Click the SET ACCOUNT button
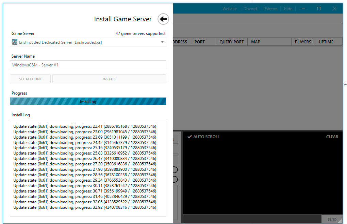 click(30, 79)
